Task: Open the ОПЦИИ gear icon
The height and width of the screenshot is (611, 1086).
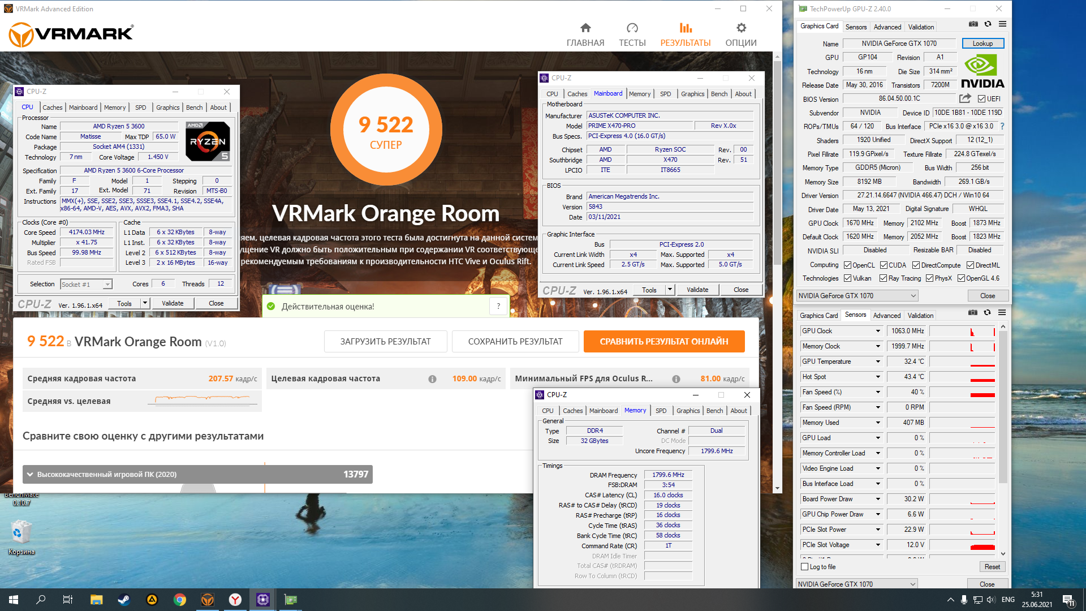Action: pyautogui.click(x=741, y=28)
